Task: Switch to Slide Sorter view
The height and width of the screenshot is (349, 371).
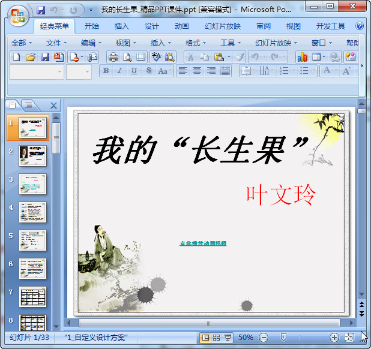Action: point(217,338)
